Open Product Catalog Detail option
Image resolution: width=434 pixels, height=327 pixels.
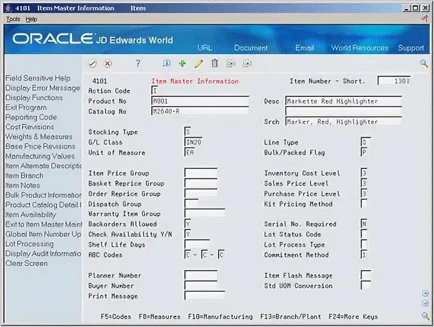[x=44, y=205]
